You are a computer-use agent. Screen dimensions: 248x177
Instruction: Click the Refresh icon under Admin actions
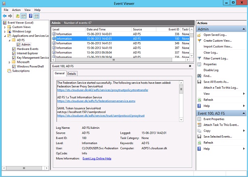(x=199, y=100)
